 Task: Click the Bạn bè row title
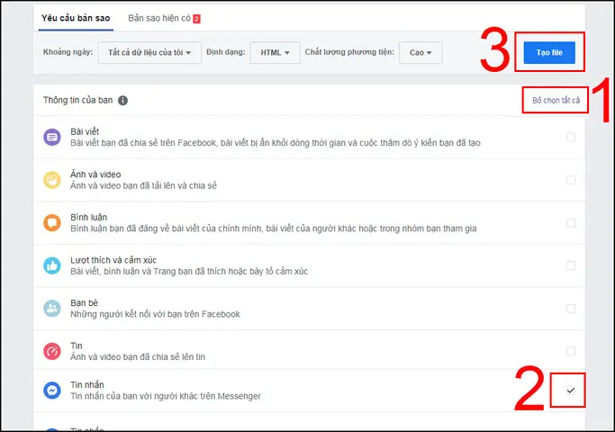click(84, 303)
